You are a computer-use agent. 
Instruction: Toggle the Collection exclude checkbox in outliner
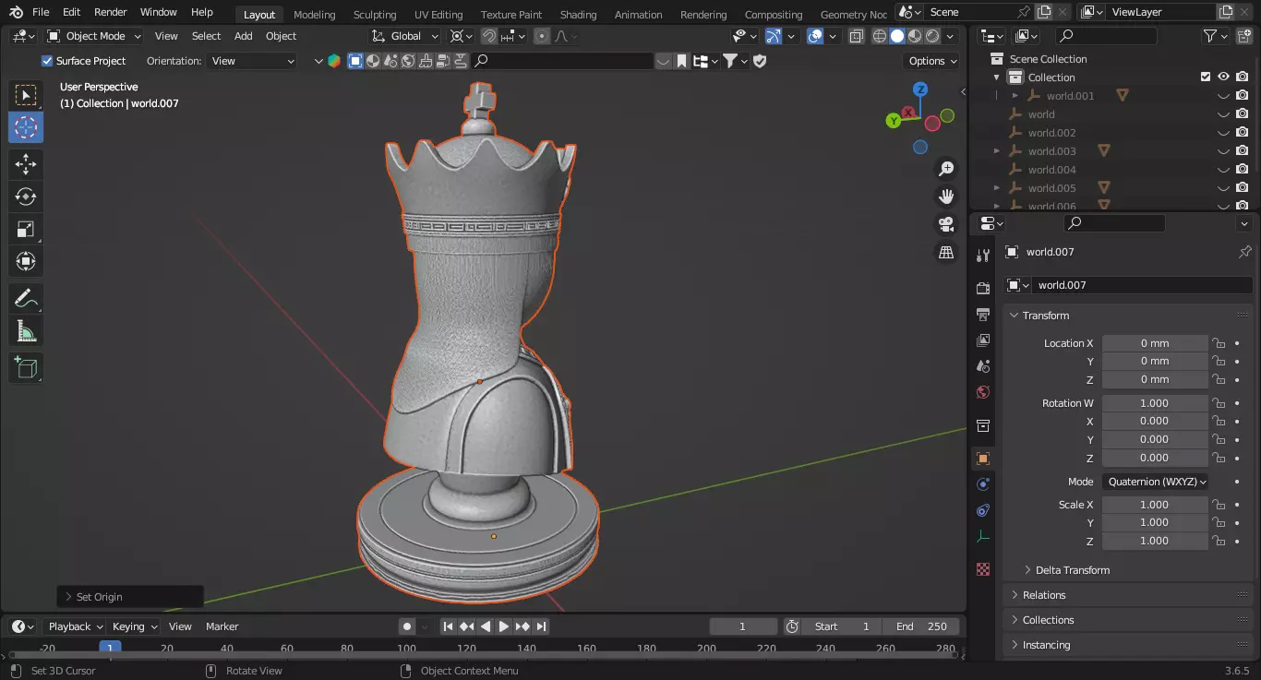click(1206, 77)
